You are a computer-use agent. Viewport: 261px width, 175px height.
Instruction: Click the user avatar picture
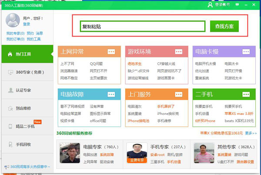13,20
